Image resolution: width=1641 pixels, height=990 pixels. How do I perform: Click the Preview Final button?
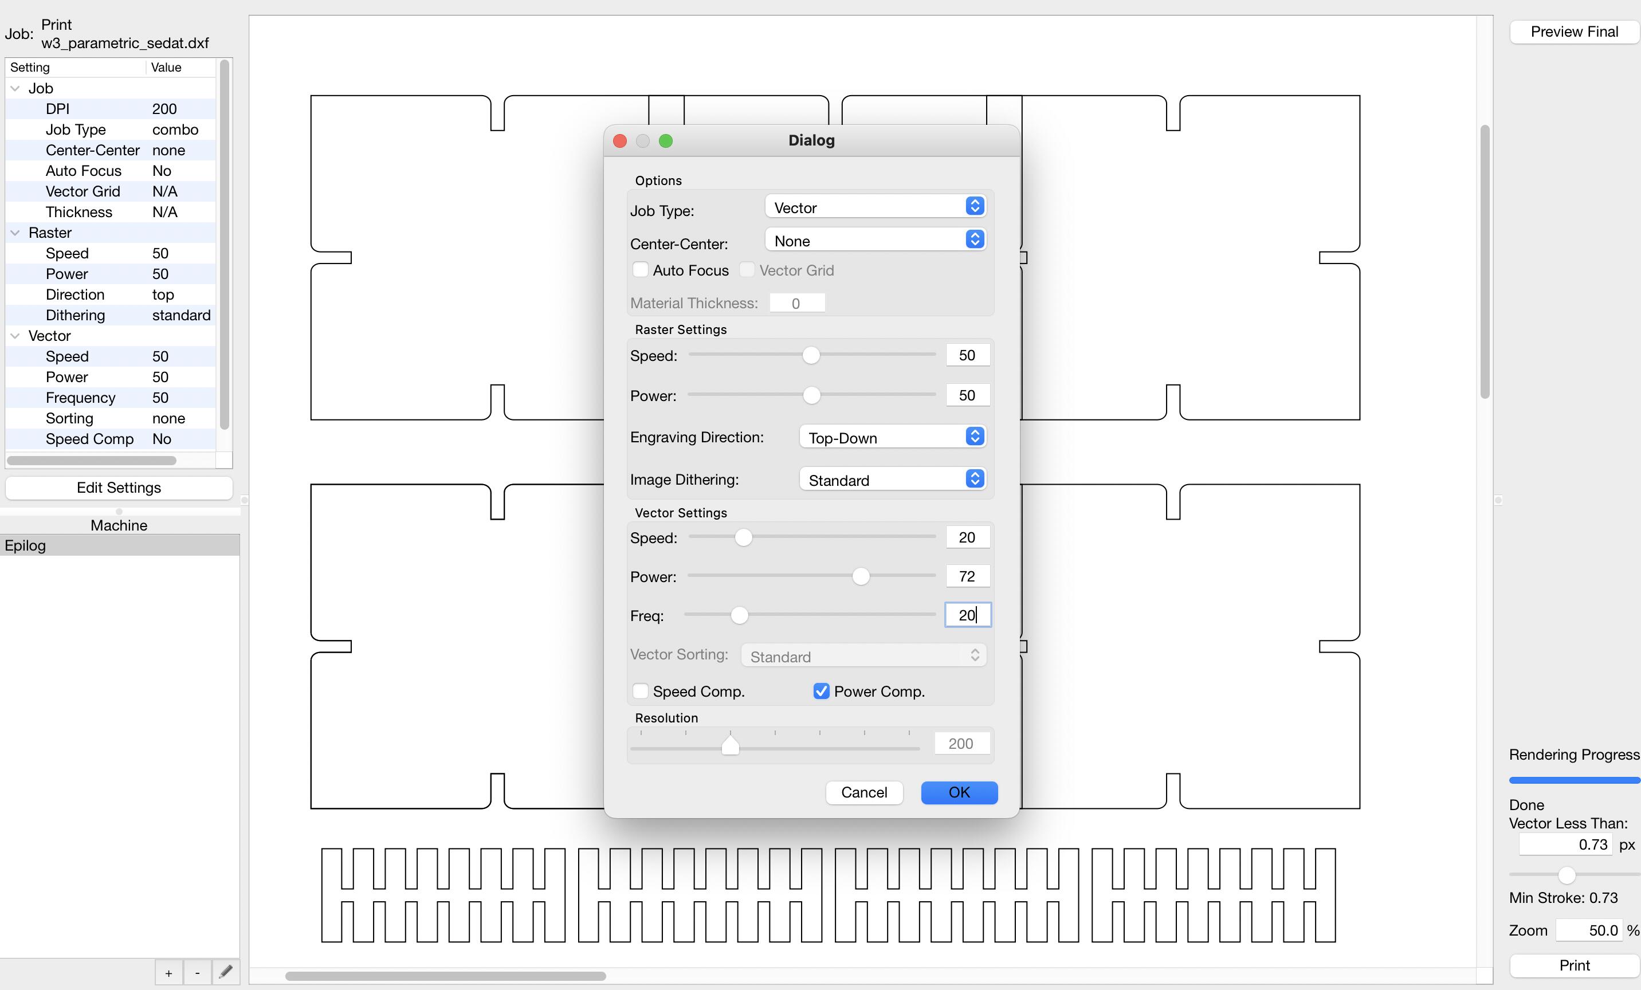coord(1574,32)
